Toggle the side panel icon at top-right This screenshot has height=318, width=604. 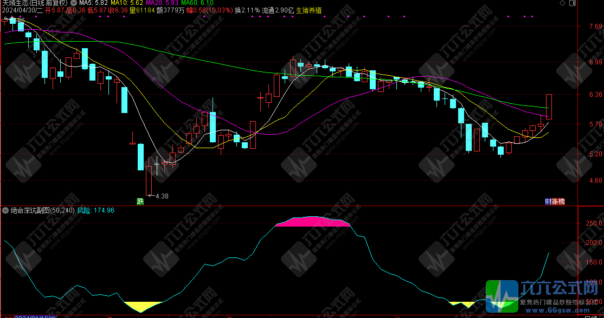click(x=573, y=3)
